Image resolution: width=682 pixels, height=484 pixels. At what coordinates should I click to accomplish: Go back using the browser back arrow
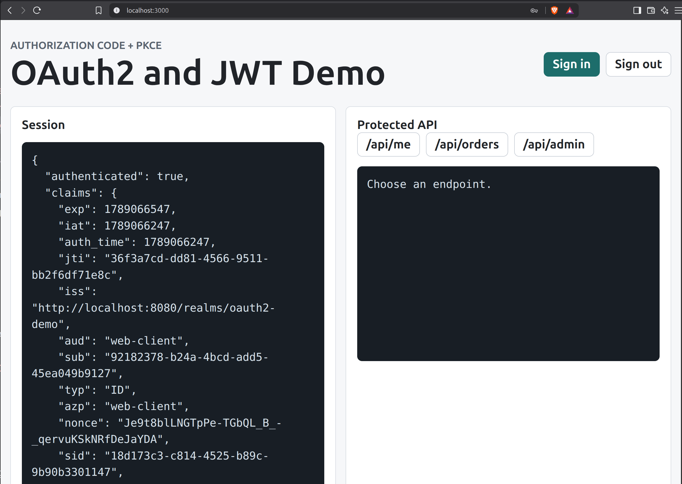pos(10,11)
